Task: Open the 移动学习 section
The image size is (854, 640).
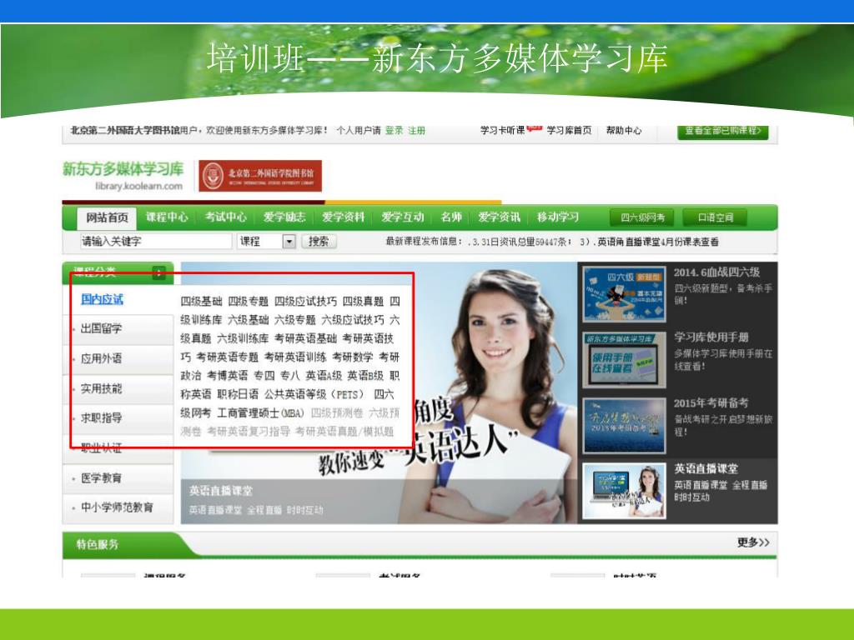Action: point(558,217)
